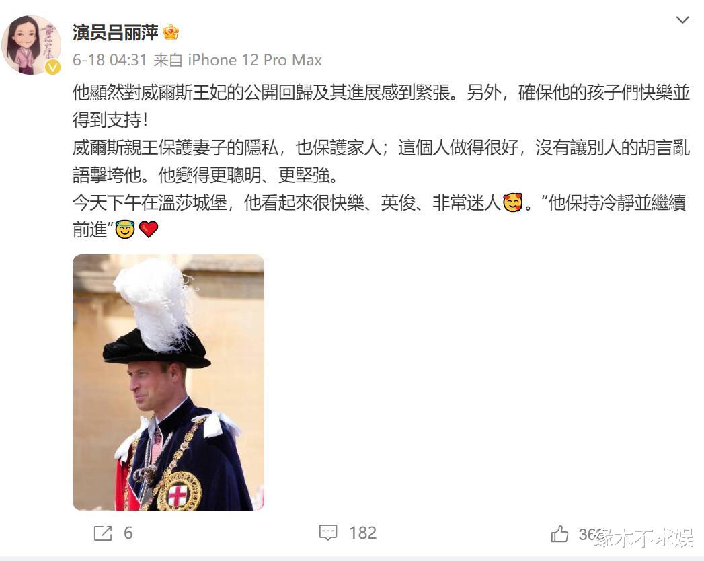The image size is (704, 561).
Task: Like the post with thumbs-up icon
Action: (559, 534)
